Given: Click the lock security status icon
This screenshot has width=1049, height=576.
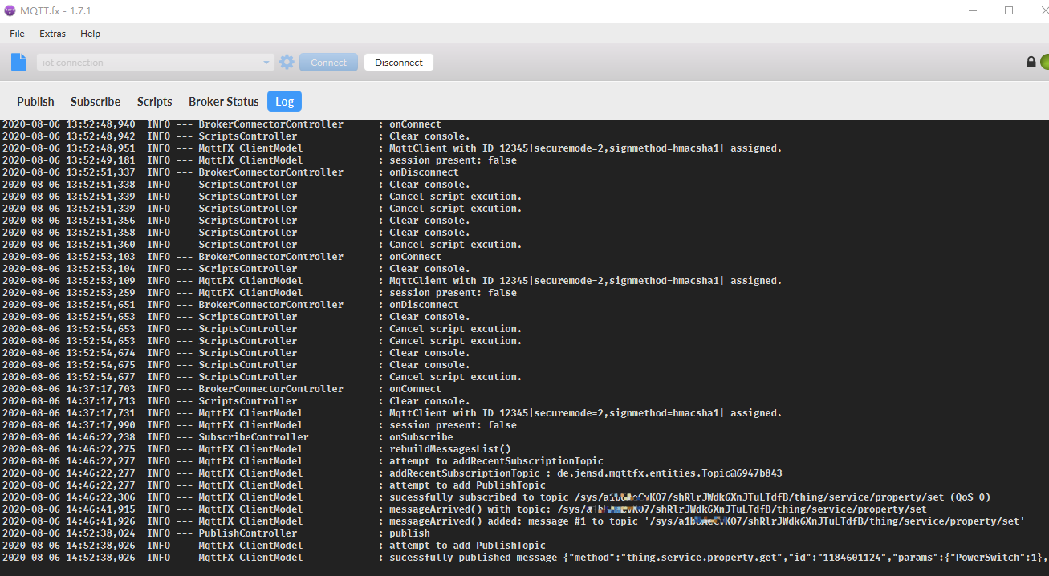Looking at the screenshot, I should pyautogui.click(x=1031, y=62).
